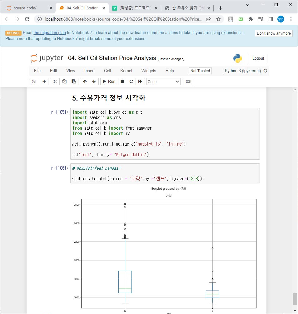
Task: Move selected cell down arrow
Action: [94, 82]
